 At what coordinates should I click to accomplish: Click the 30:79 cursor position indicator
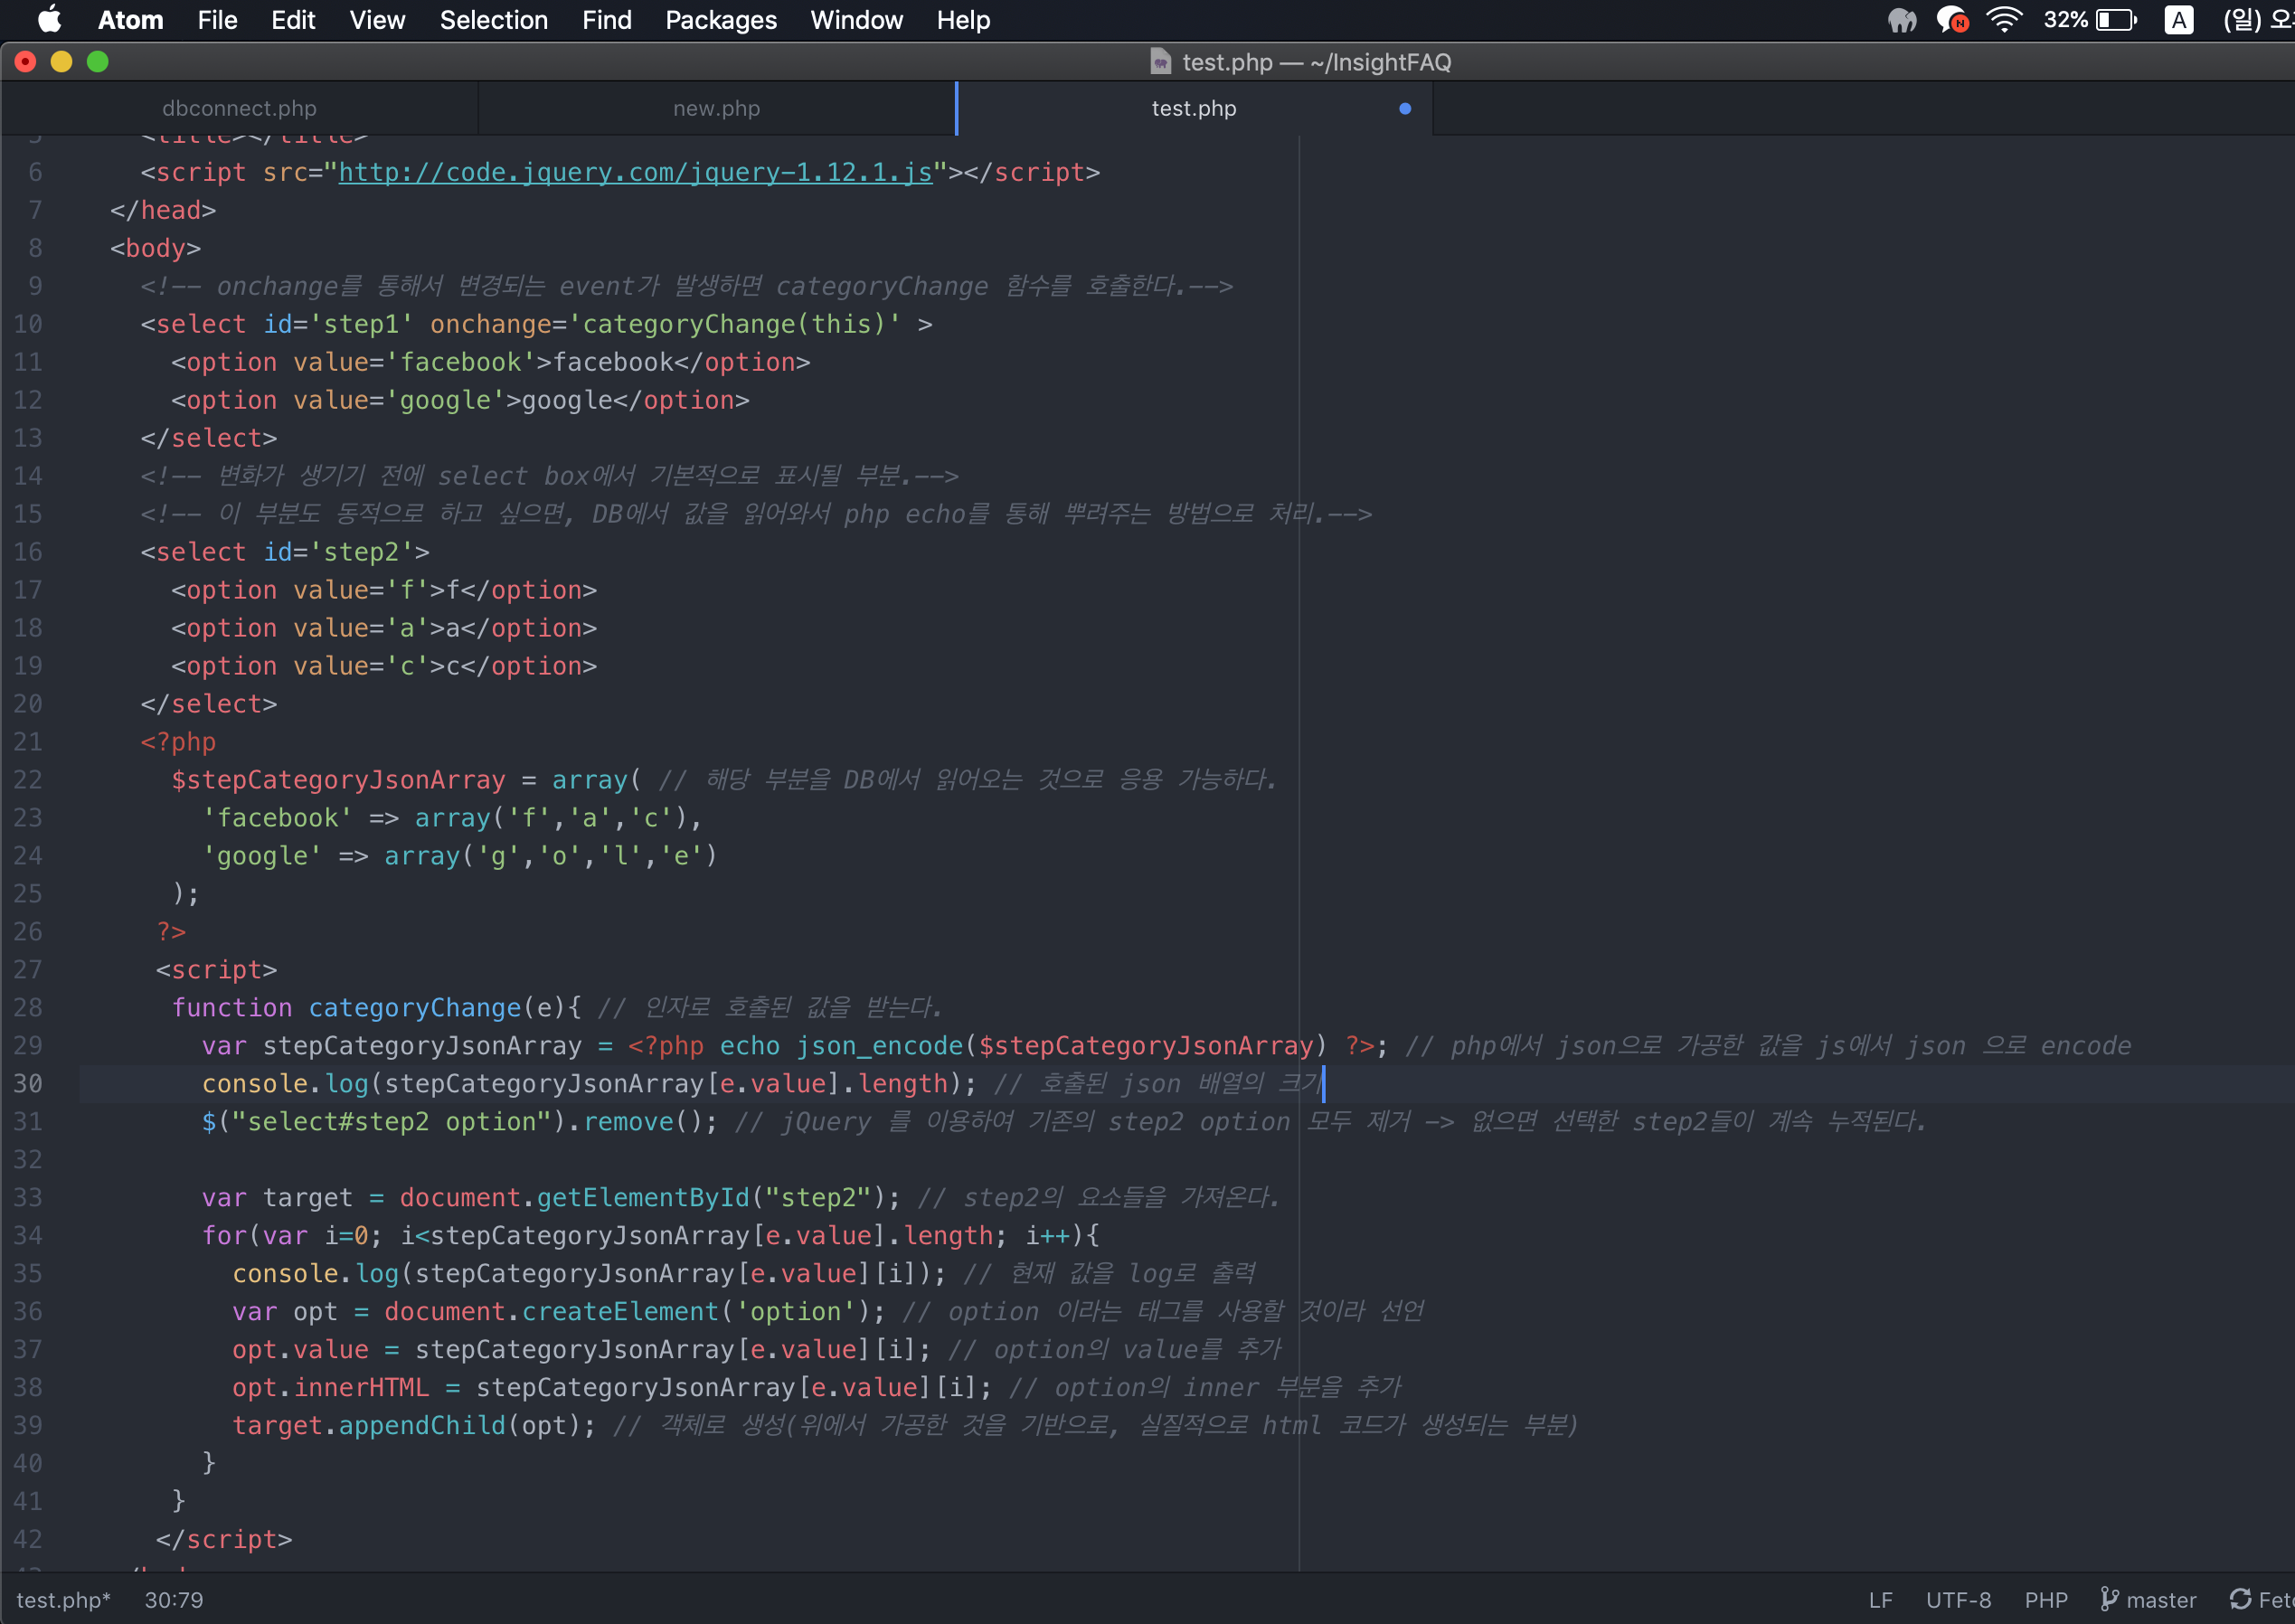tap(174, 1599)
